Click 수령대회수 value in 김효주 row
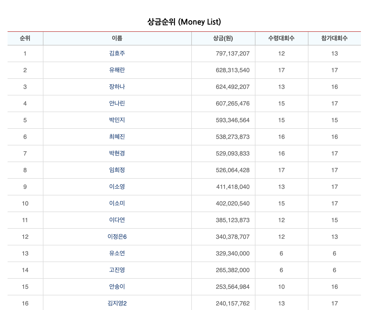This screenshot has width=368, height=310. (281, 54)
